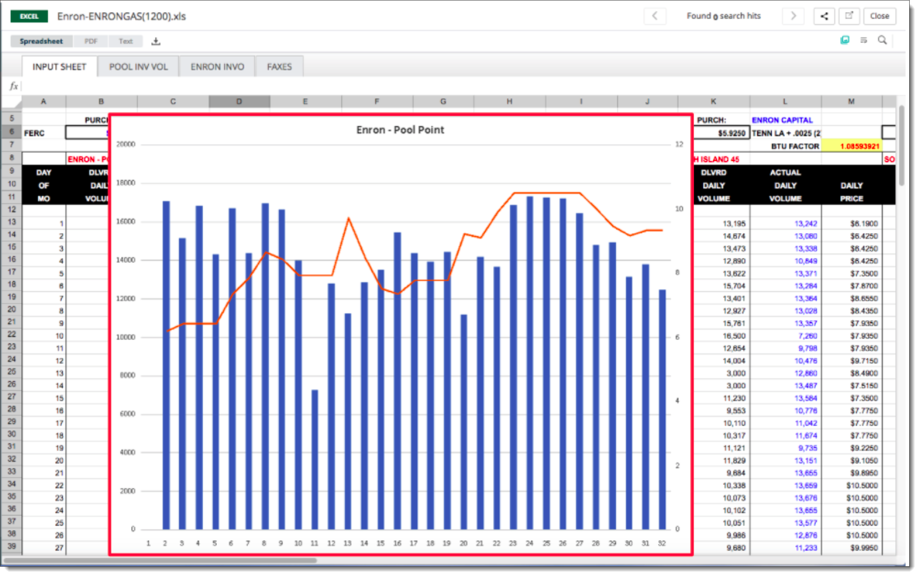Image resolution: width=919 pixels, height=576 pixels.
Task: Switch to Spreadsheet view
Action: click(x=41, y=41)
